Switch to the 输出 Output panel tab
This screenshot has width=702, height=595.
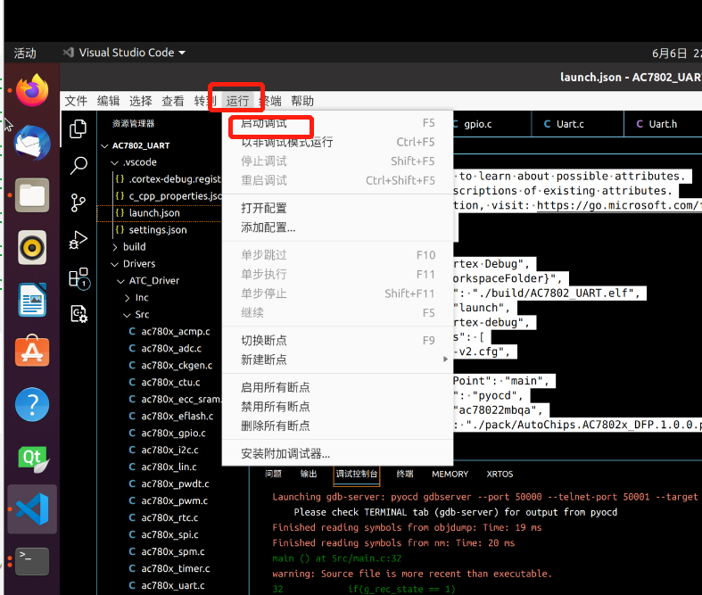(x=309, y=474)
